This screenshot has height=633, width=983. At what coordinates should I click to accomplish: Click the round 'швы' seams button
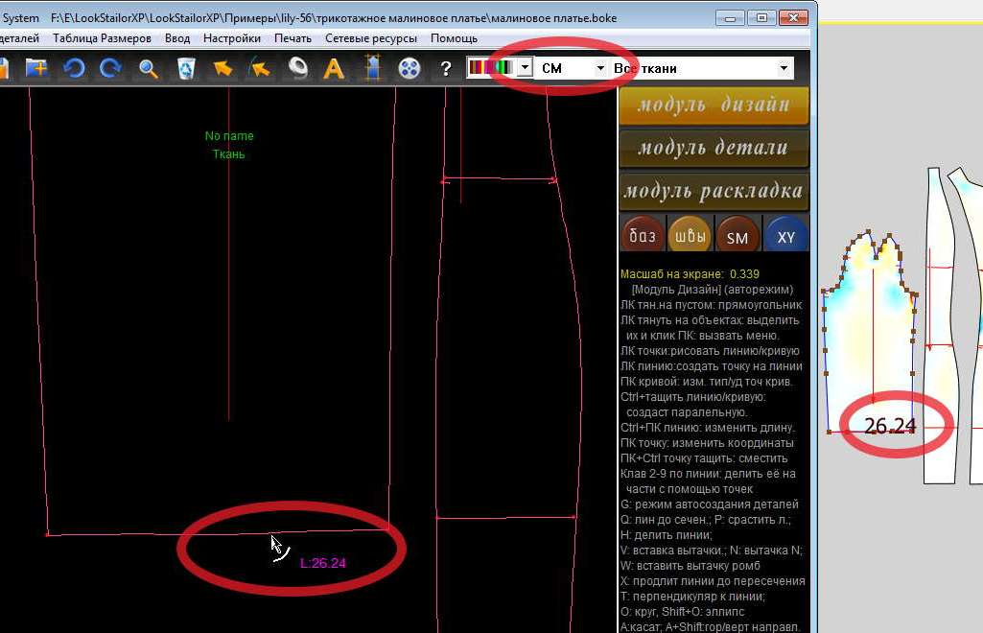690,236
